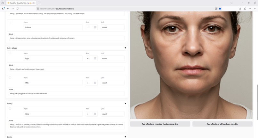
Task: Click the Nuts item name field
Action: (53, 114)
